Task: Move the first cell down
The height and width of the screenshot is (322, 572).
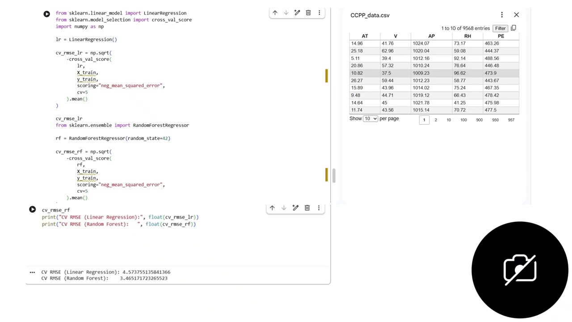Action: pos(286,13)
